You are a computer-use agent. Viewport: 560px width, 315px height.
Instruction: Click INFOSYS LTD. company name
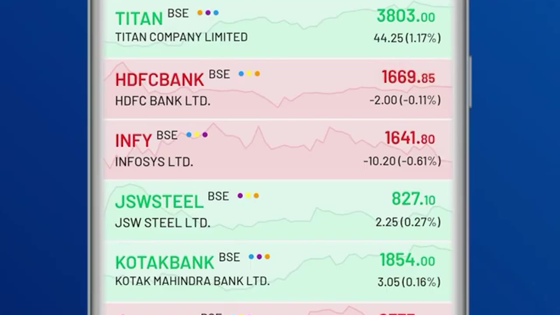[x=154, y=162]
